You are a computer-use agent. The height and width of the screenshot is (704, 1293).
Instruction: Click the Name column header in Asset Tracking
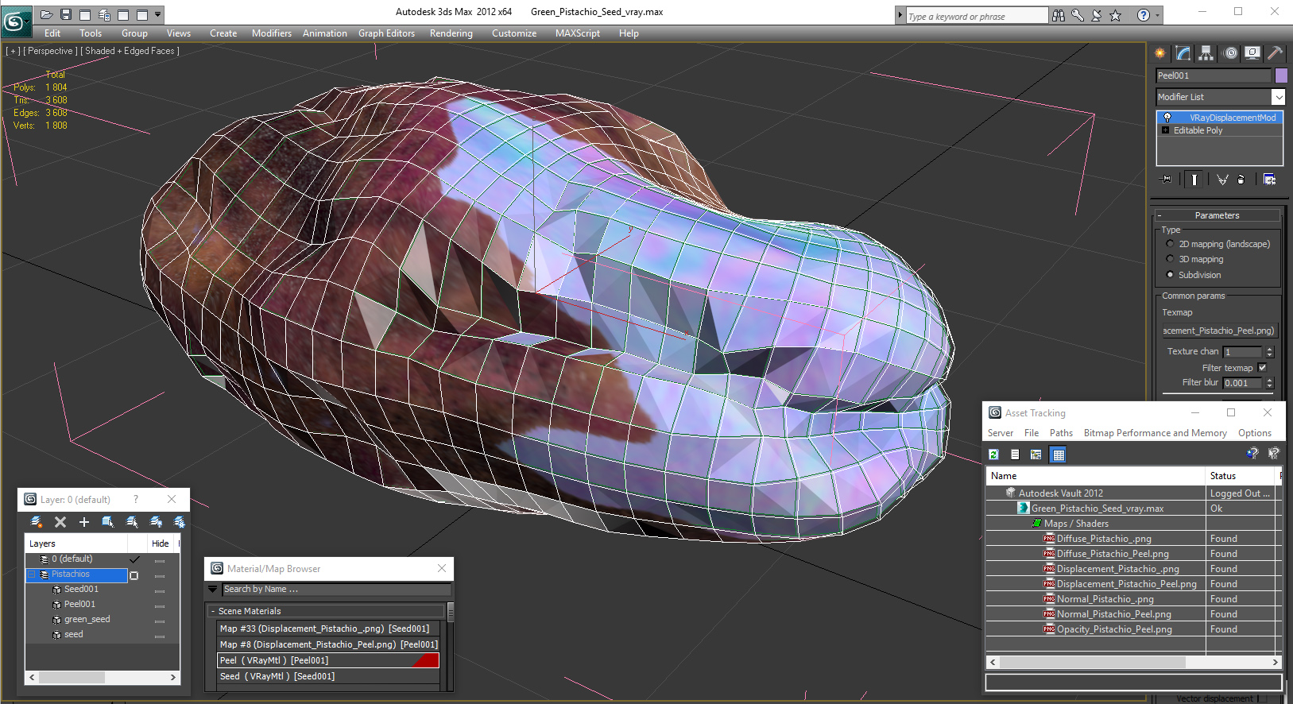(x=1096, y=476)
